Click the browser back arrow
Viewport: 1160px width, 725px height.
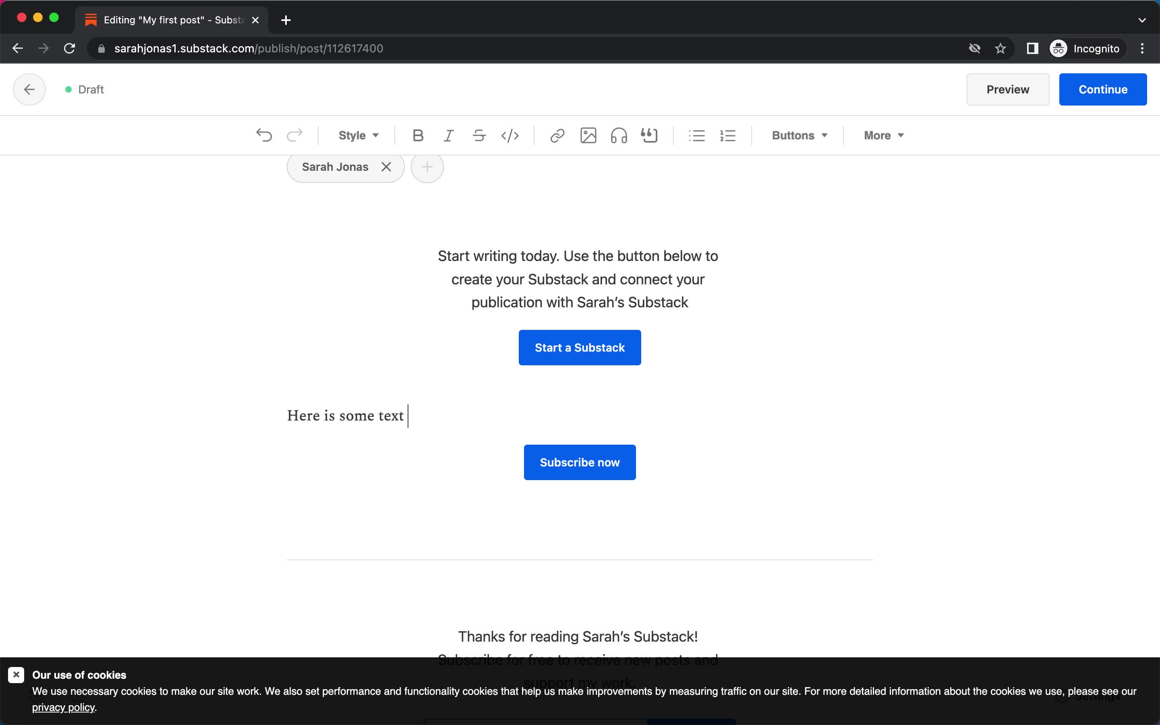click(18, 48)
